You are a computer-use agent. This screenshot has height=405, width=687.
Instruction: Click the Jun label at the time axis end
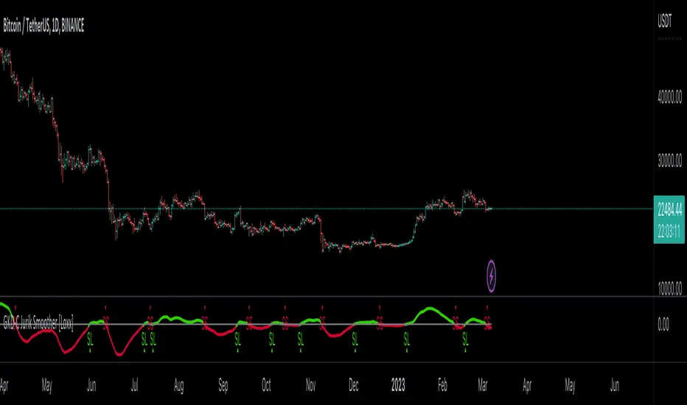coord(615,385)
